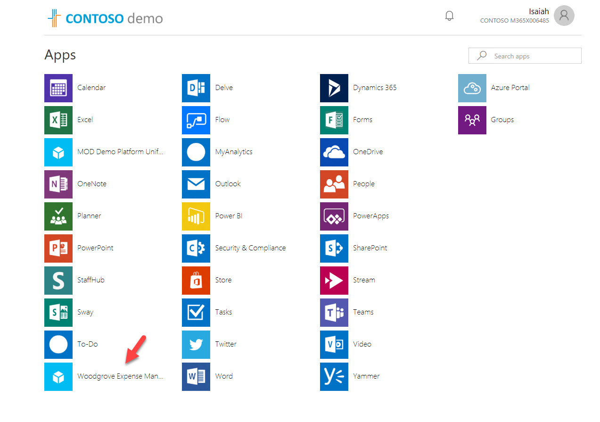
Task: Launch the Tasks app icon
Action: pos(196,312)
